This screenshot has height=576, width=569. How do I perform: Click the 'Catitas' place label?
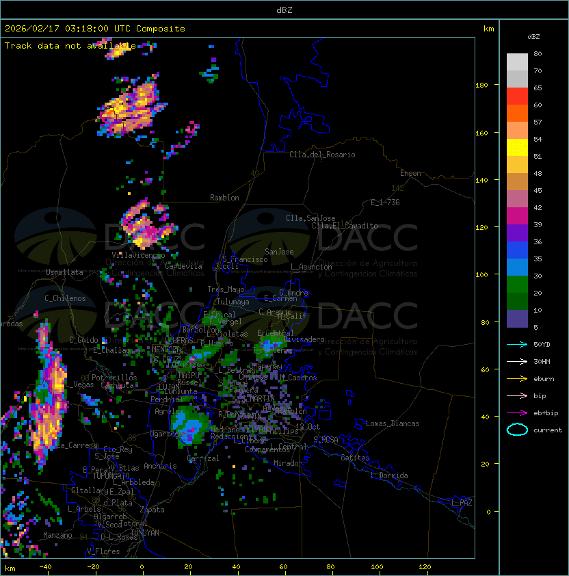click(355, 458)
